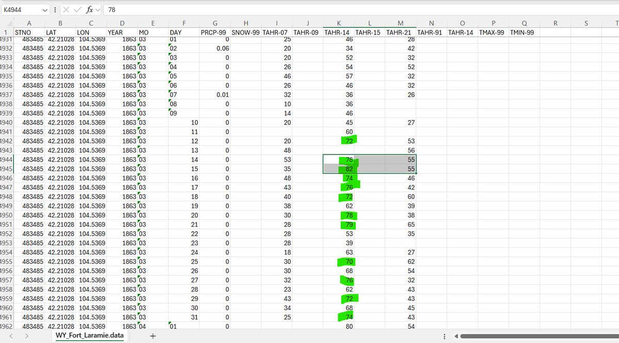This screenshot has height=343, width=619.
Task: Select the cell with value 0.06
Action: pyautogui.click(x=215, y=48)
